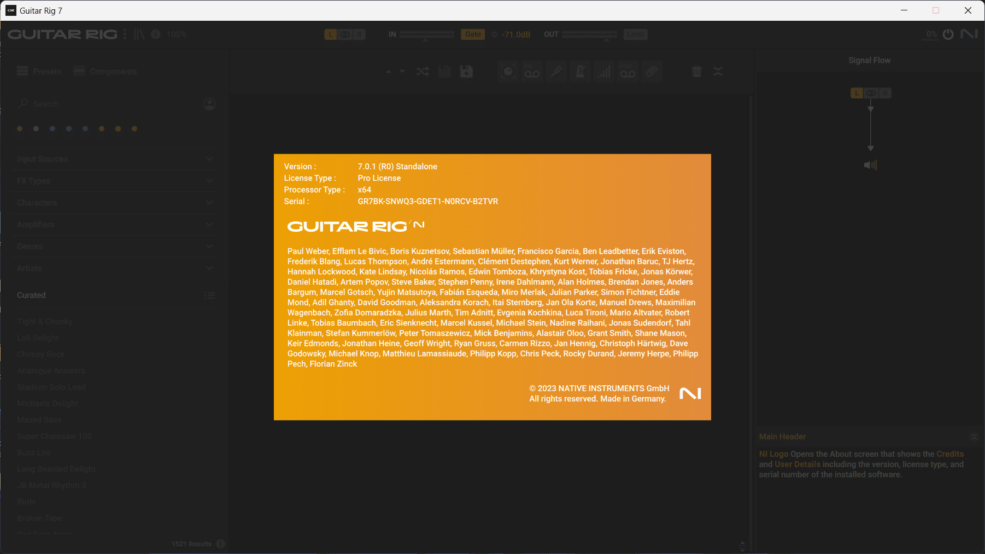
Task: Enable the left input channel L in header
Action: pos(330,34)
